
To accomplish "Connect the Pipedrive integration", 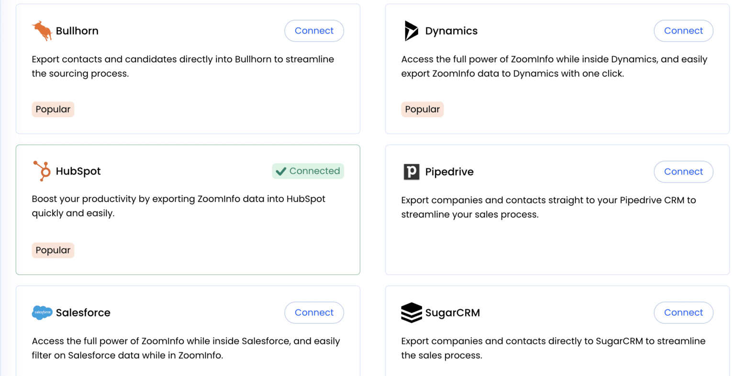I will click(683, 171).
